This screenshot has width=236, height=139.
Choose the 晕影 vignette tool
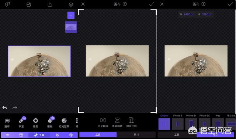(x=35, y=123)
